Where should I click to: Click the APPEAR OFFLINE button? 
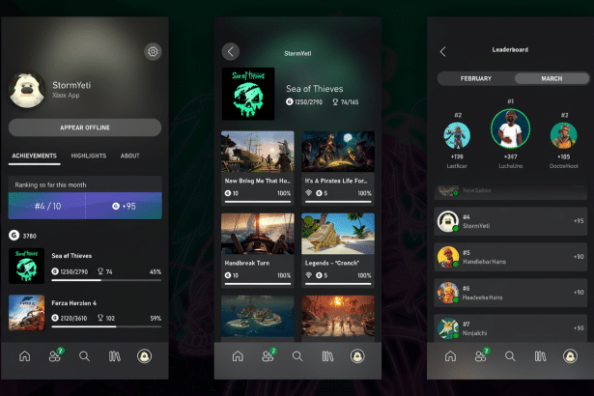pyautogui.click(x=85, y=127)
